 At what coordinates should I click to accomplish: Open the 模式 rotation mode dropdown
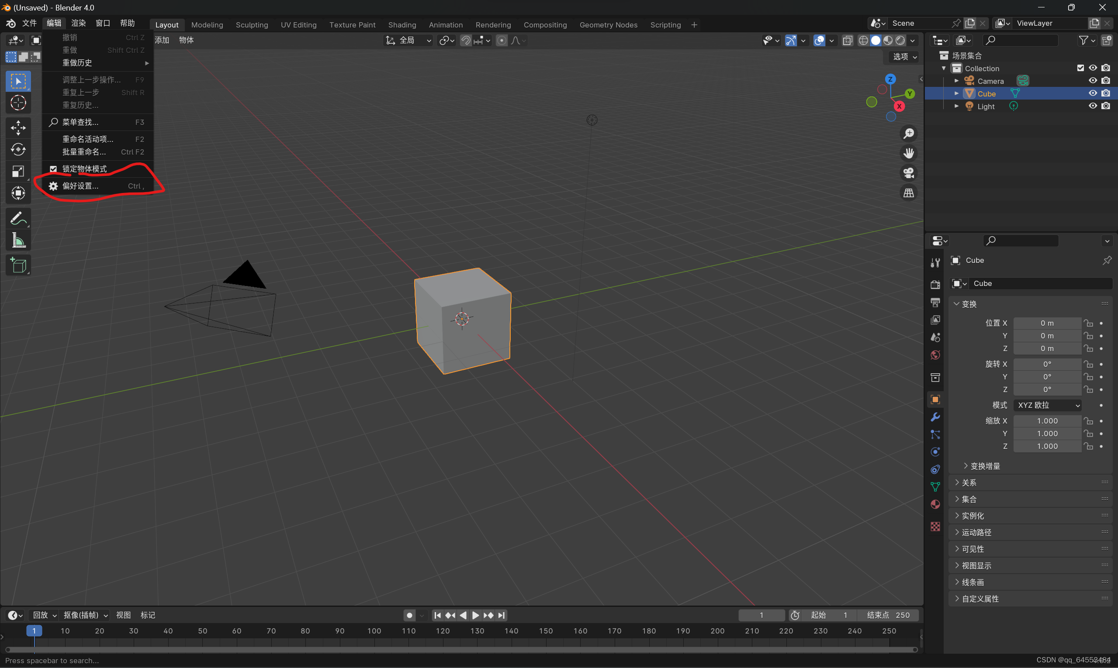[1047, 405]
